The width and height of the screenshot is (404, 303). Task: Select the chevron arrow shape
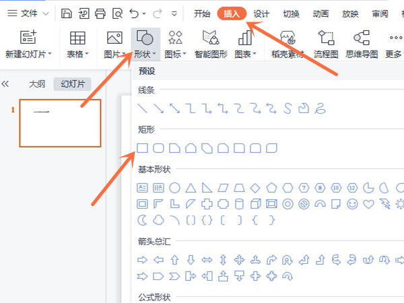pos(174,276)
